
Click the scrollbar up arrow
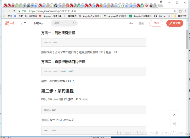[187, 20]
